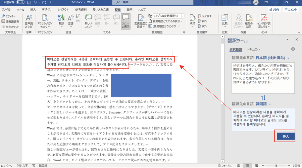
Task: Click the word count 749 文字 in status bar
Action: 22,166
